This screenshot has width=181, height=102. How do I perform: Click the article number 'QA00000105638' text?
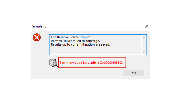tap(111, 63)
